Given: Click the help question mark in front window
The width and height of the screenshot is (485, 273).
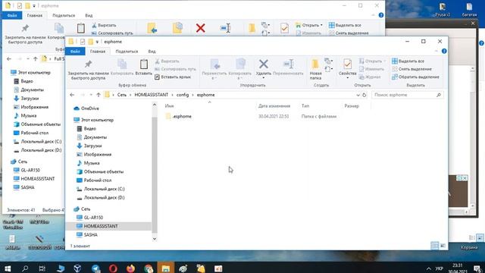Looking at the screenshot, I should (x=444, y=51).
